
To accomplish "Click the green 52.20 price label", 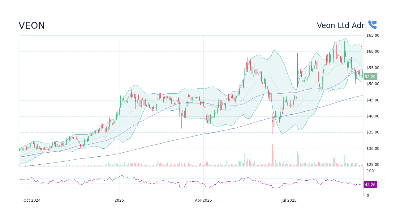I will [x=370, y=76].
